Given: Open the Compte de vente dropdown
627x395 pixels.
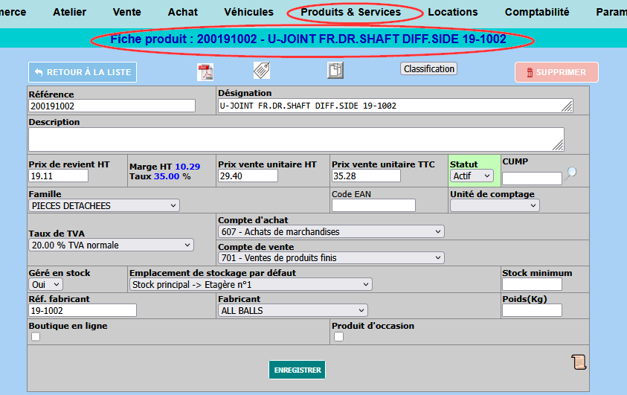Looking at the screenshot, I should click(331, 258).
